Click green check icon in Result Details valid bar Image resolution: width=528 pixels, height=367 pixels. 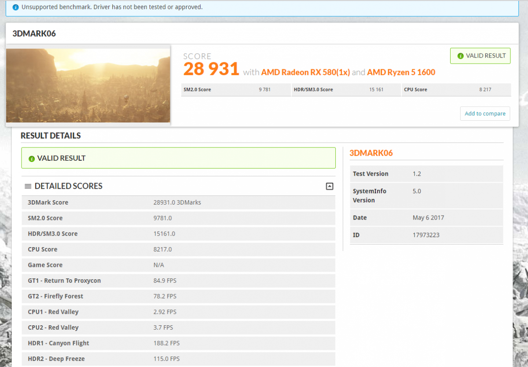32,158
